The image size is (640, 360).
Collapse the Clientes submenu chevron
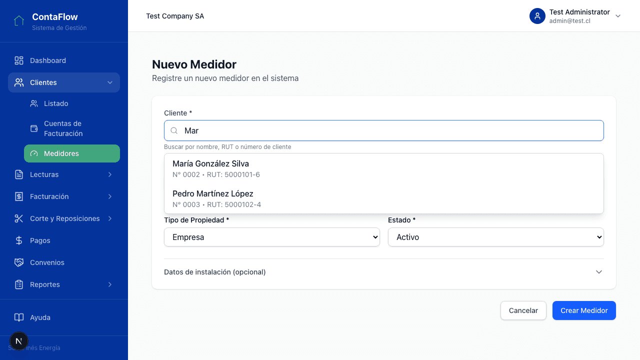110,82
